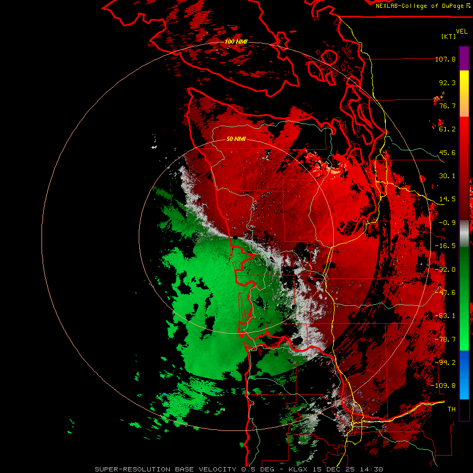Click the VEL legend title
473x473 pixels.
[461, 32]
